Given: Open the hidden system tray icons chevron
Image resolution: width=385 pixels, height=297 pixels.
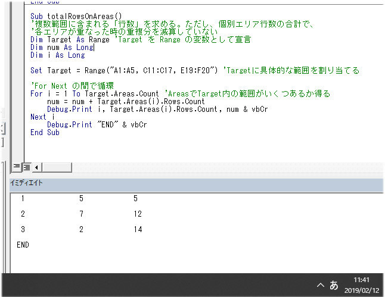Looking at the screenshot, I should [x=321, y=285].
